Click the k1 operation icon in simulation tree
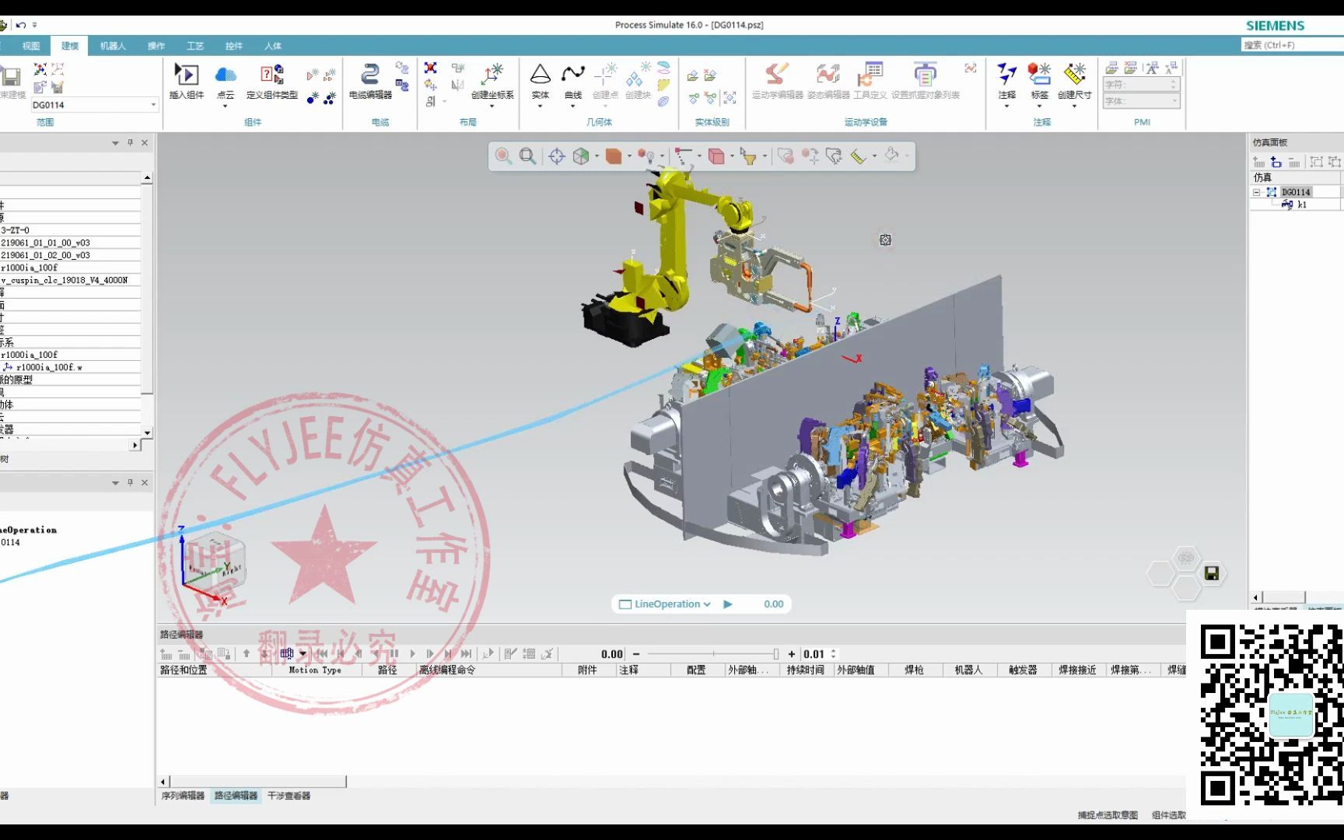This screenshot has width=1344, height=840. coord(1287,205)
